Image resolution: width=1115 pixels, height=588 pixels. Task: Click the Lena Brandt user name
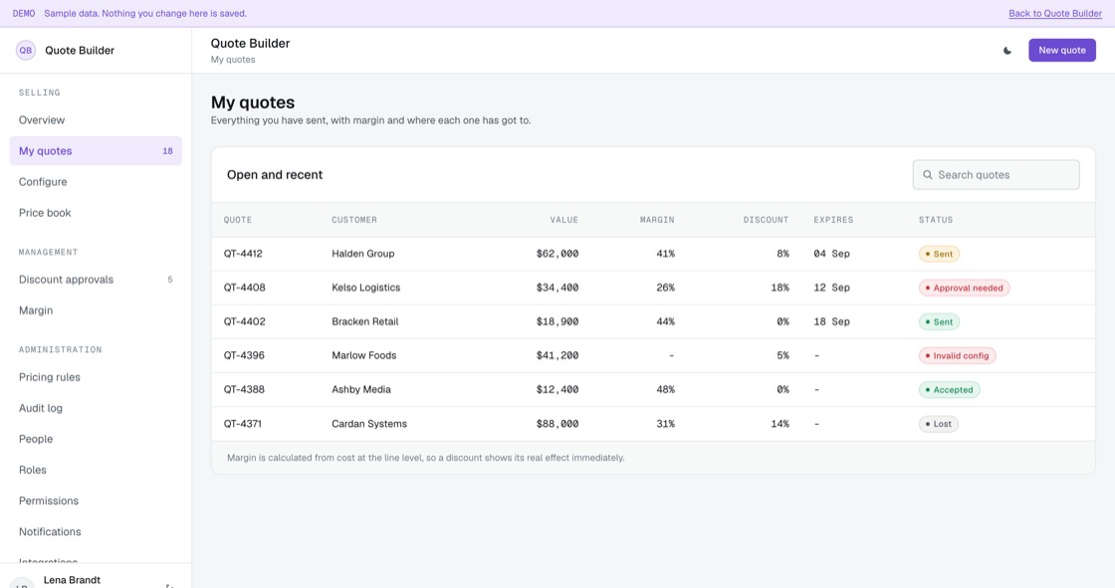pyautogui.click(x=72, y=580)
